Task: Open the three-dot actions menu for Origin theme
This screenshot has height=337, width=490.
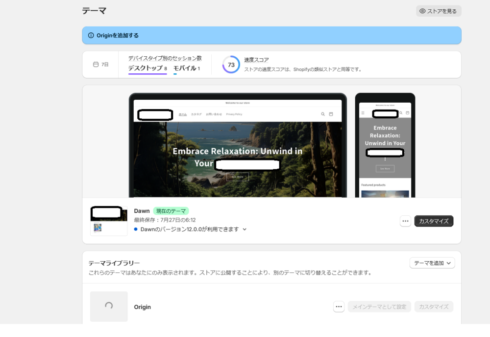Action: point(339,307)
